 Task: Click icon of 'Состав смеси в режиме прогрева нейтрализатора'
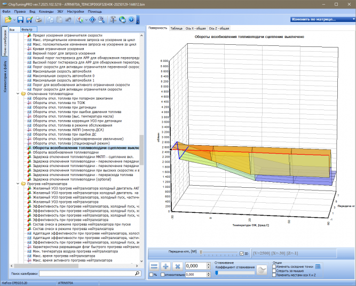[29, 229]
